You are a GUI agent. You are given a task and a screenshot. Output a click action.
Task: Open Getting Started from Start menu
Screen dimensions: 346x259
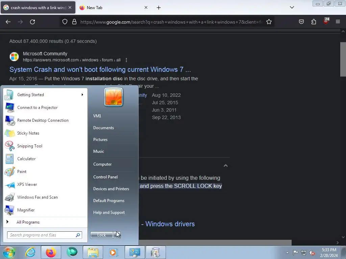coord(45,95)
